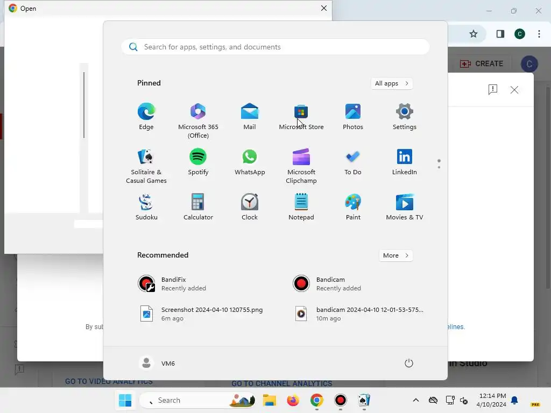Open the Photos app
The image size is (551, 413).
click(353, 117)
